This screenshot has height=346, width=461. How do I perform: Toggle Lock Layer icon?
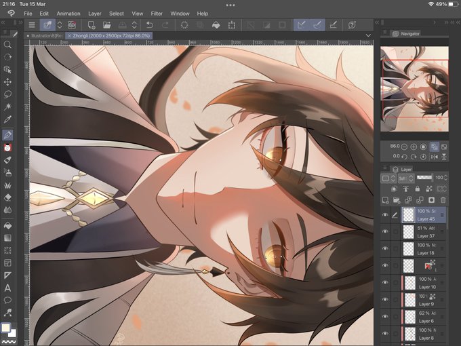418,189
